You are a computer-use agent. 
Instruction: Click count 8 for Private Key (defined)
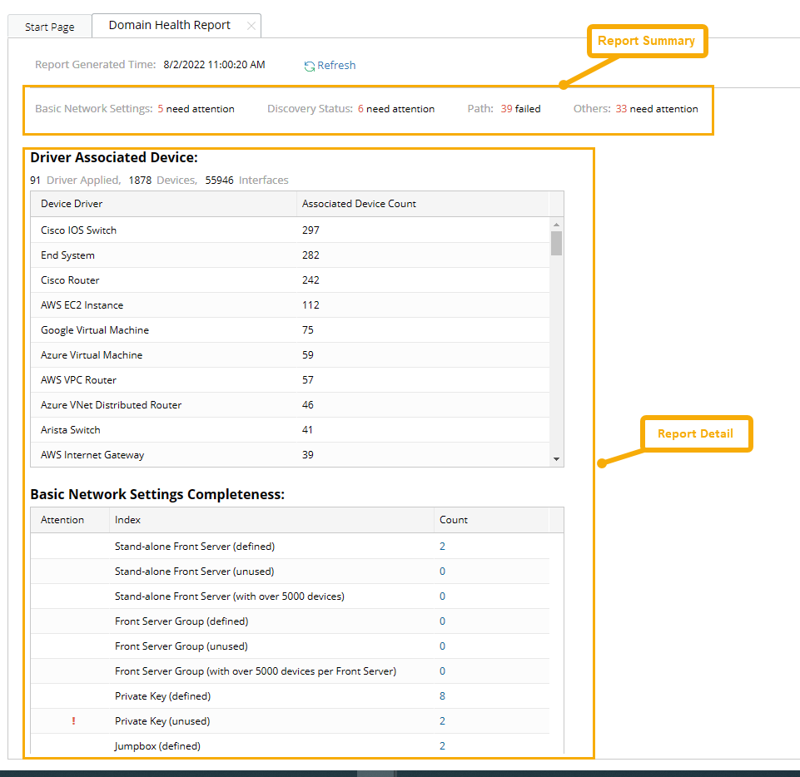point(442,695)
